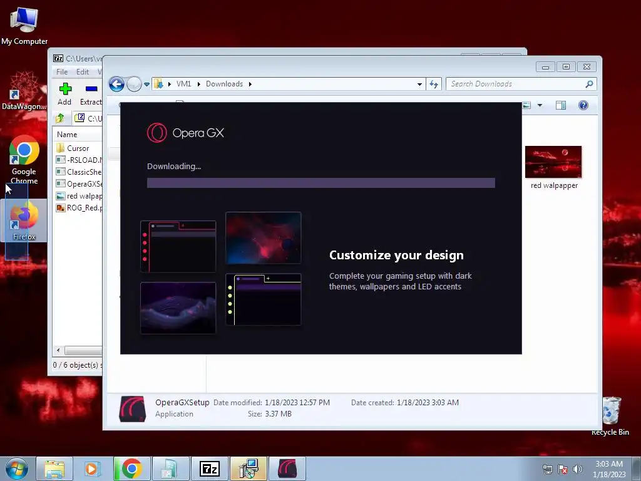Click Explorer refresh button

(433, 84)
